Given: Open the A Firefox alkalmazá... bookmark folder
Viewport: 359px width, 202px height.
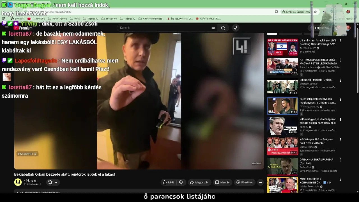Looking at the screenshot, I should (x=151, y=19).
